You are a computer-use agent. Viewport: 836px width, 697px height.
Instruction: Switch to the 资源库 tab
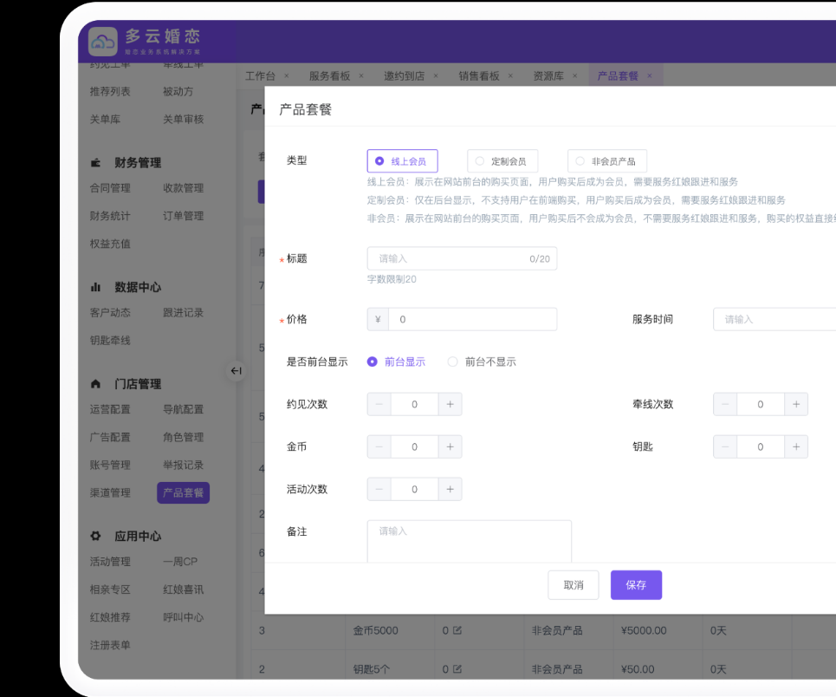pos(548,76)
